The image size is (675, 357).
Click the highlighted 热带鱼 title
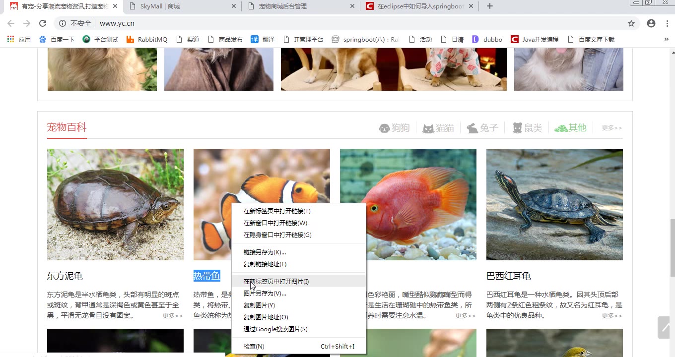207,276
